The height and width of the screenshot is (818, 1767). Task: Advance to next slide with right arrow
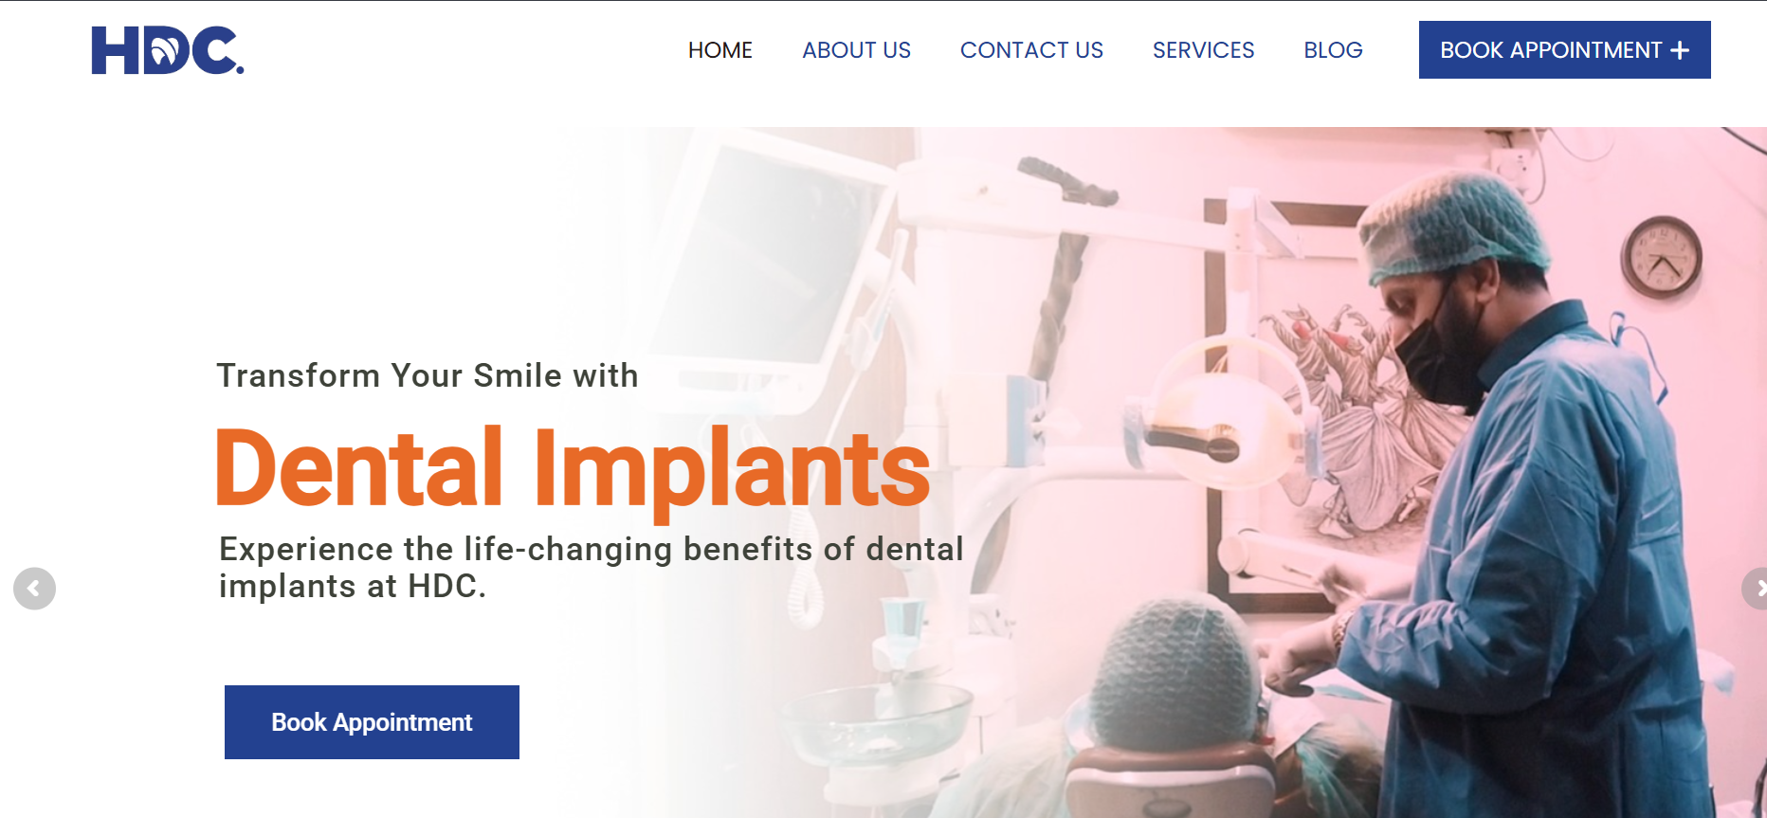point(1756,589)
